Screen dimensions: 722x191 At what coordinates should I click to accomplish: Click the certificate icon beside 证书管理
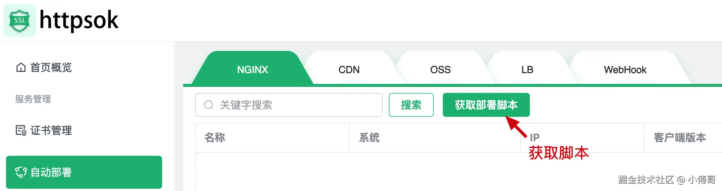click(x=21, y=130)
